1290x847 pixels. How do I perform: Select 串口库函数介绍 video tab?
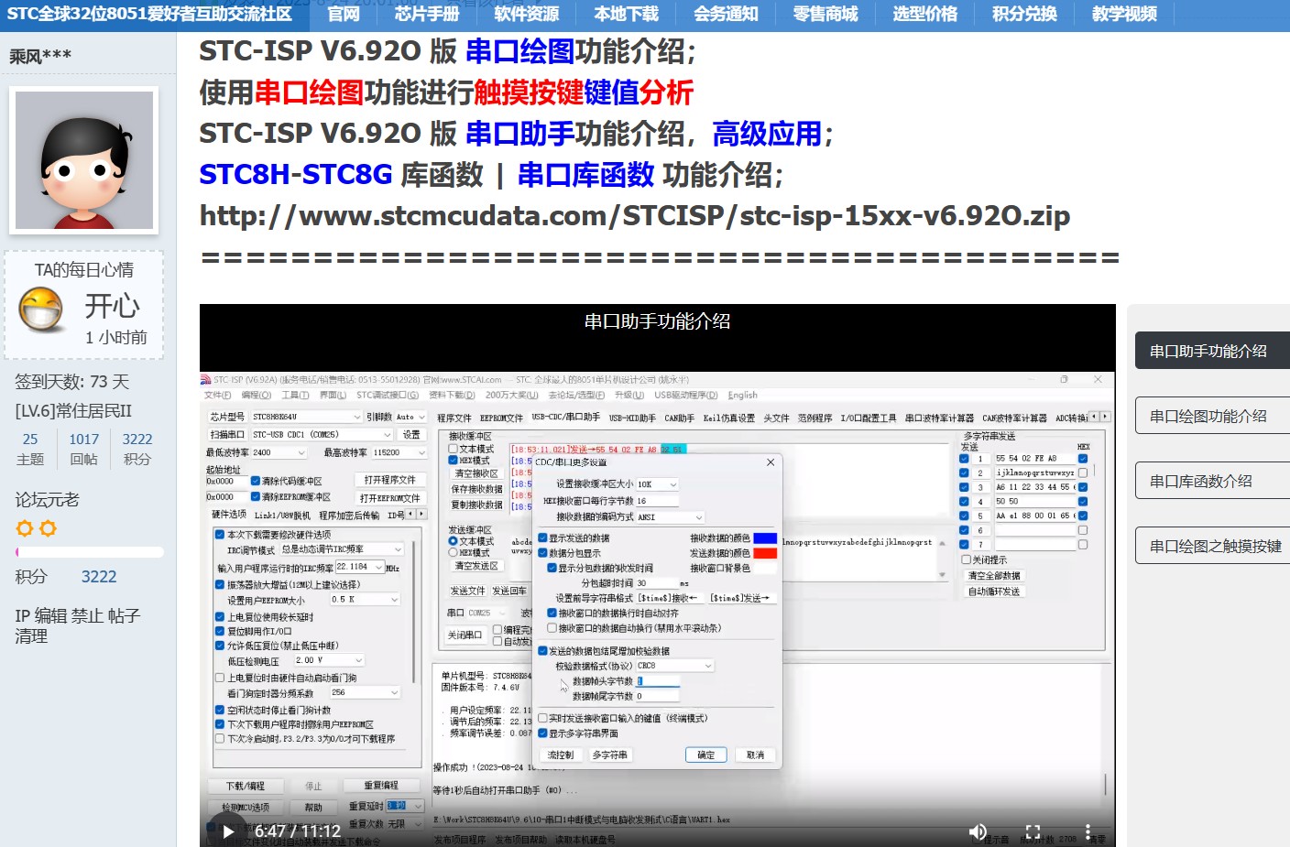(1212, 481)
